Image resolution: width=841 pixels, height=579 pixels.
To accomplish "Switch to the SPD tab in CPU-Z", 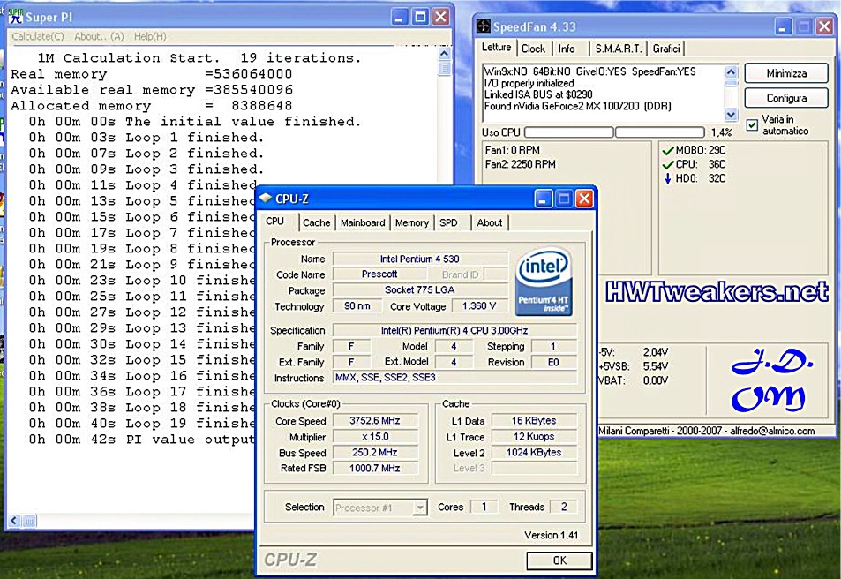I will pos(448,222).
